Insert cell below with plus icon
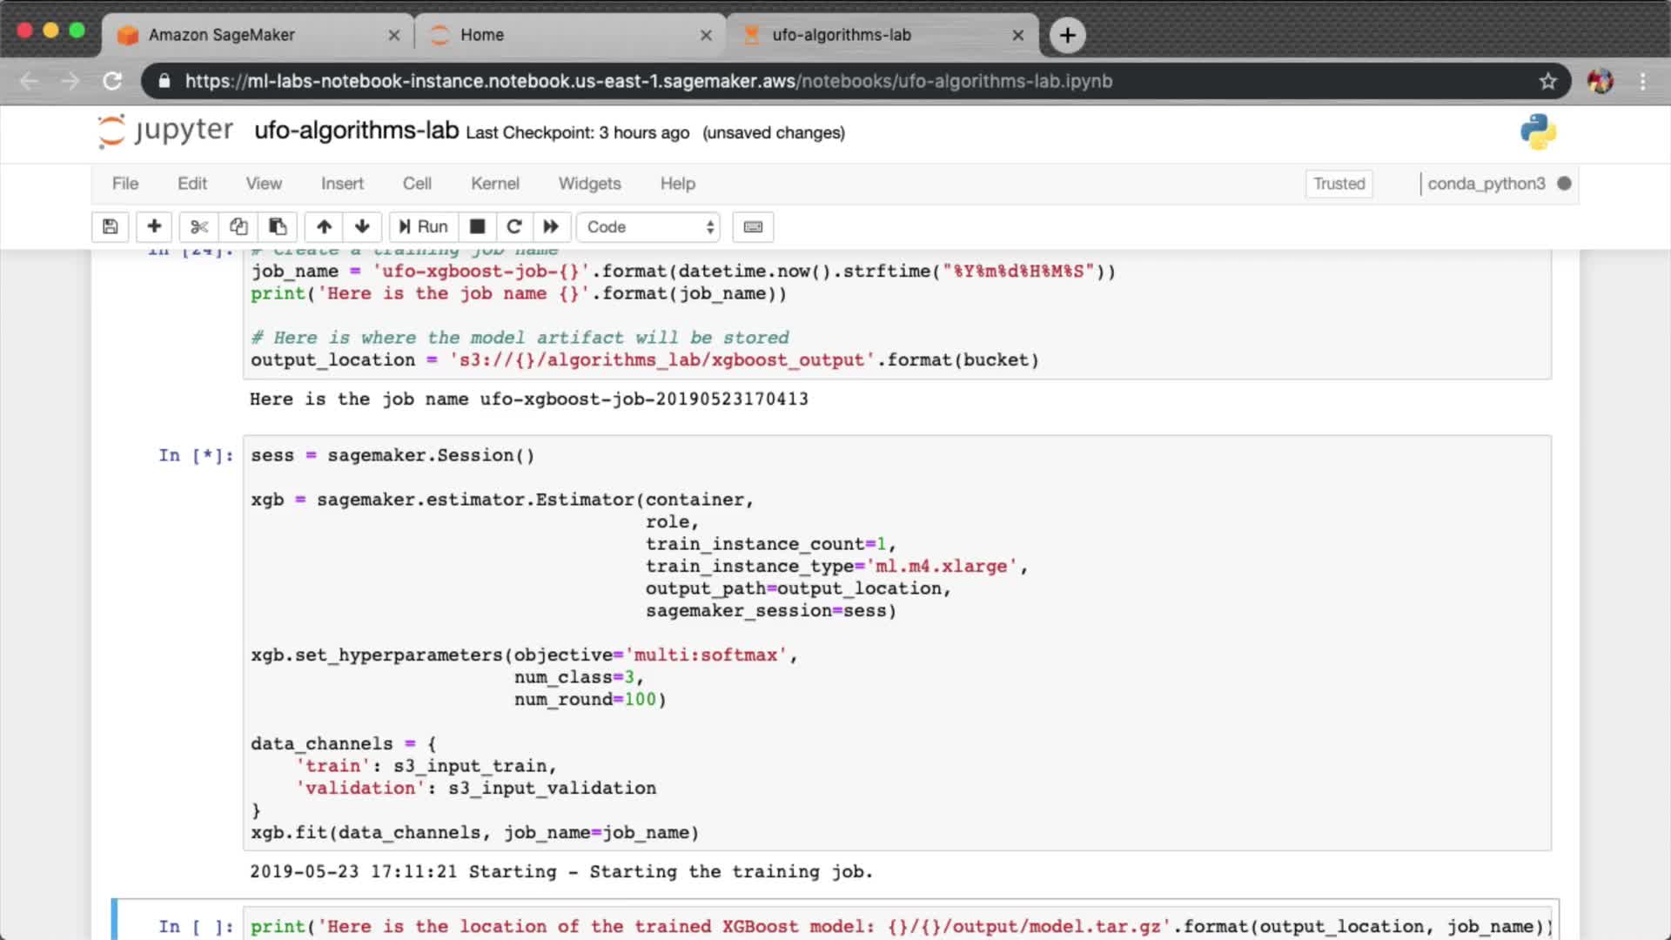Image resolution: width=1671 pixels, height=940 pixels. point(154,227)
